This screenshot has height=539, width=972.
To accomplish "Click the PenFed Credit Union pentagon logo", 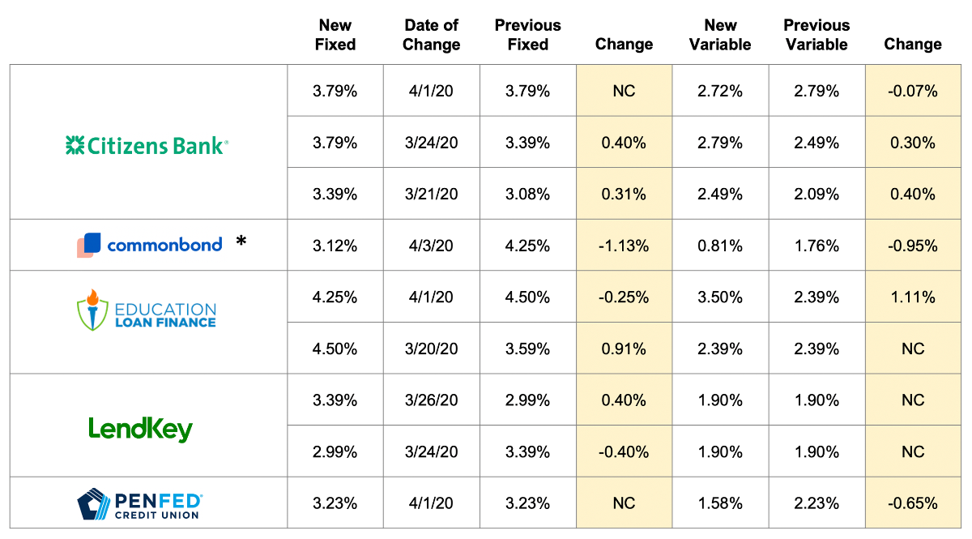I will tap(92, 503).
